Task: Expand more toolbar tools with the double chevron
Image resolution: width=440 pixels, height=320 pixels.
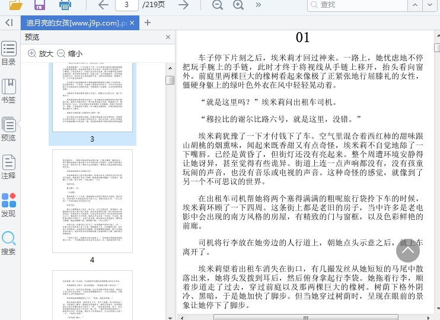Action: click(258, 5)
